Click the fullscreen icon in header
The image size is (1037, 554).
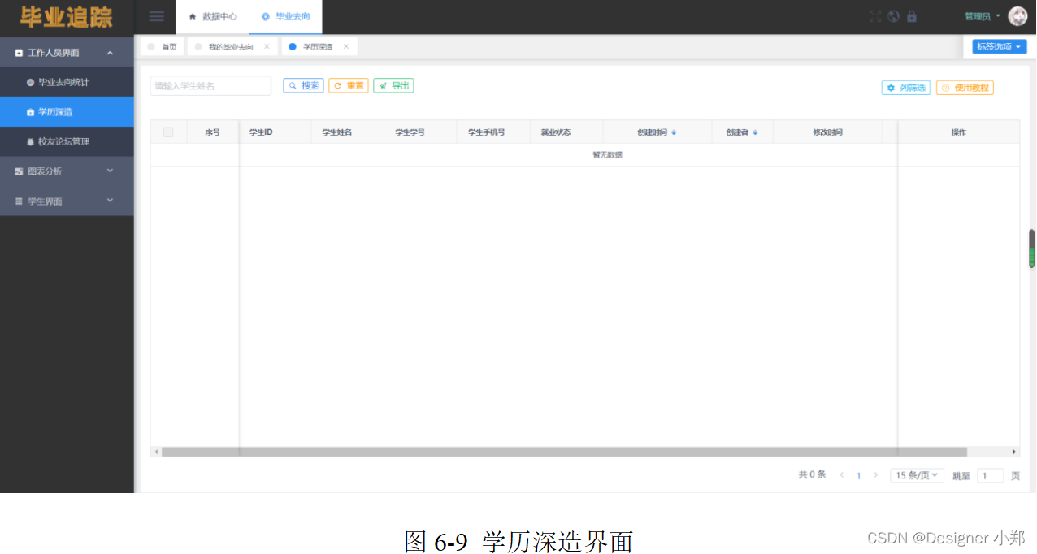click(875, 16)
